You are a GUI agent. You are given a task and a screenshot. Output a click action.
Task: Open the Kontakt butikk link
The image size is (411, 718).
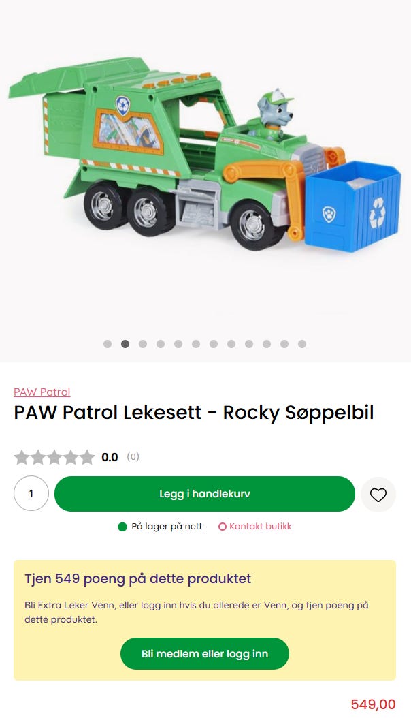click(x=255, y=527)
